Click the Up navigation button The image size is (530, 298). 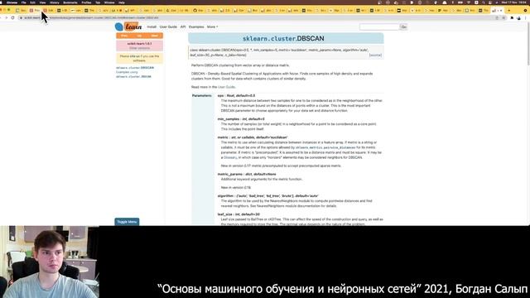[139, 36]
